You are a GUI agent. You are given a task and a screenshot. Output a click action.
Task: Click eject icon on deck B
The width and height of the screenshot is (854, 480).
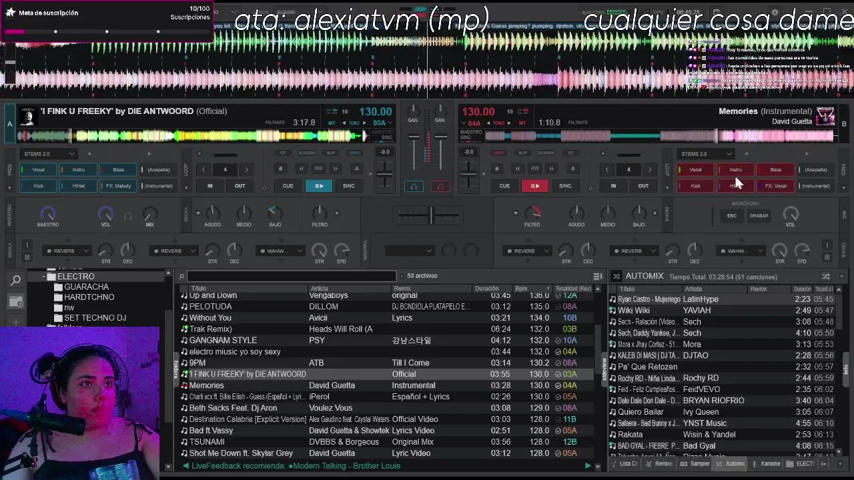click(572, 169)
